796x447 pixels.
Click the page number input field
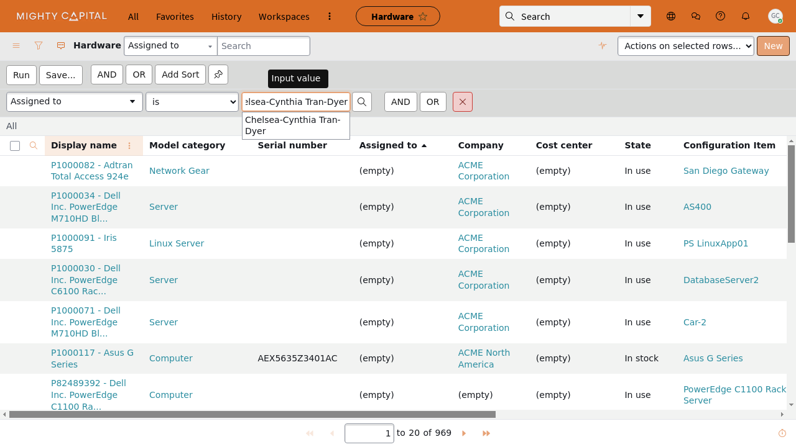click(369, 433)
